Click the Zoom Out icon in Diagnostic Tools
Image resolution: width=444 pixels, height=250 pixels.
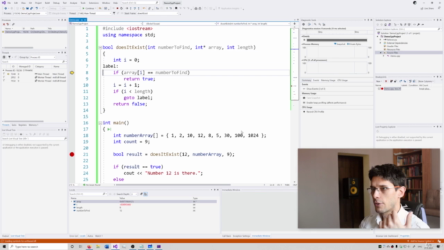[320, 24]
